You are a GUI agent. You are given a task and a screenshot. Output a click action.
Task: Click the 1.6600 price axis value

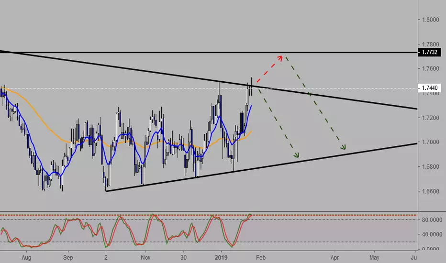[431, 191]
